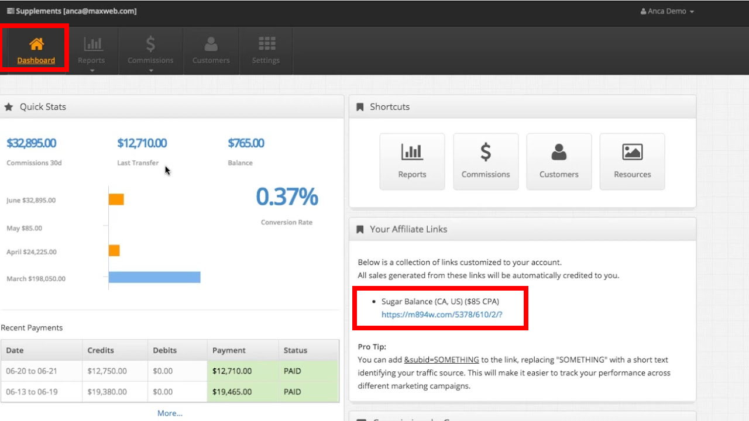Expand the Reports dropdown arrow in navigation bar

pos(92,71)
